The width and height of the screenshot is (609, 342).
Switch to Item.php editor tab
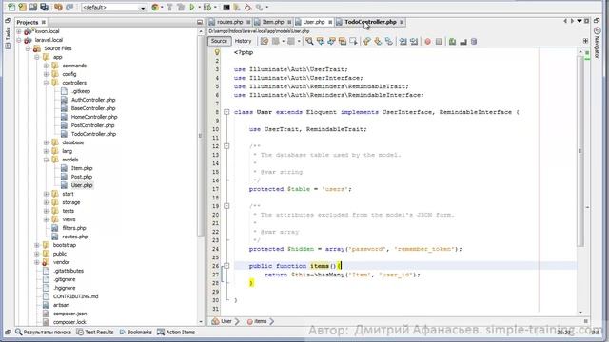273,22
